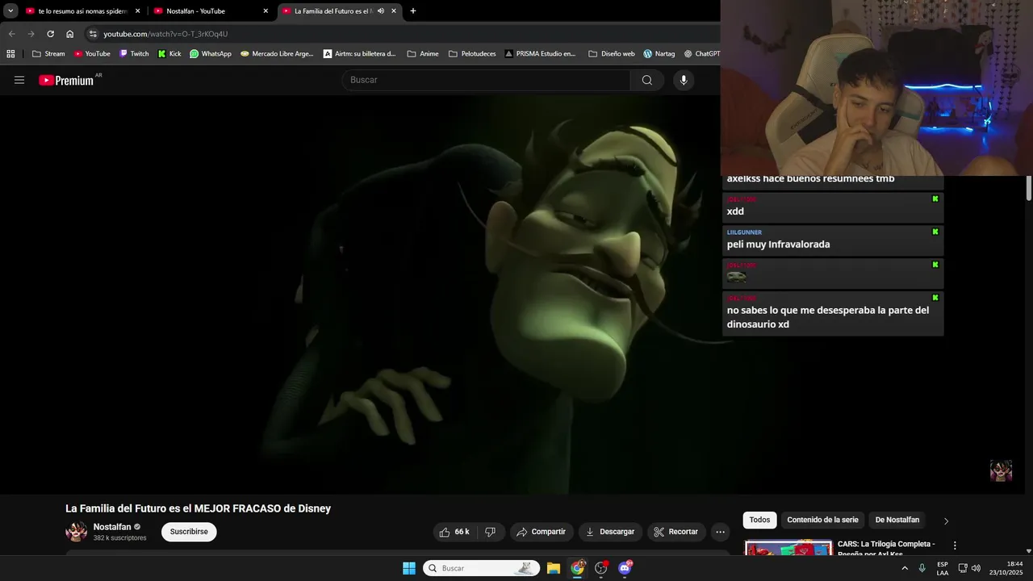Show hidden system tray icons
The height and width of the screenshot is (581, 1033).
(905, 568)
